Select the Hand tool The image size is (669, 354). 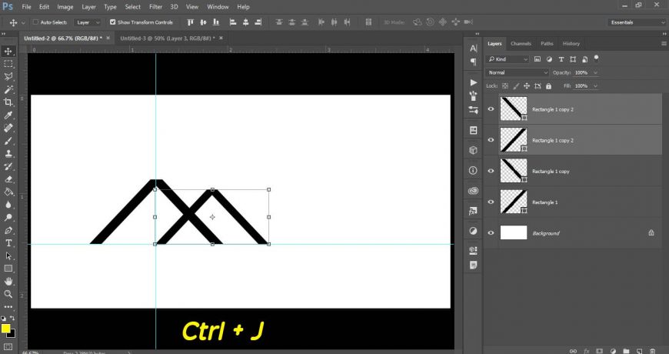pyautogui.click(x=8, y=281)
